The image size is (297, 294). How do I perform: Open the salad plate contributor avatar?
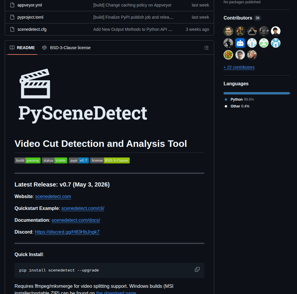[228, 55]
